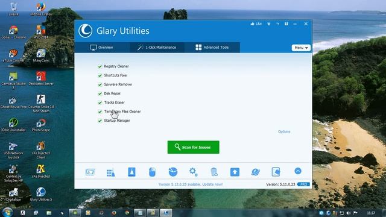Screen dimensions: 386x217
Task: Click the Like thumbs-up button
Action: pos(256,24)
